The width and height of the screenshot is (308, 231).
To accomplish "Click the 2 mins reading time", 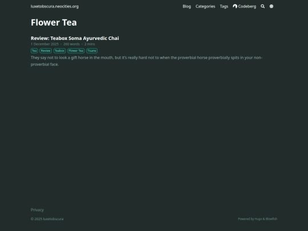I will (90, 44).
